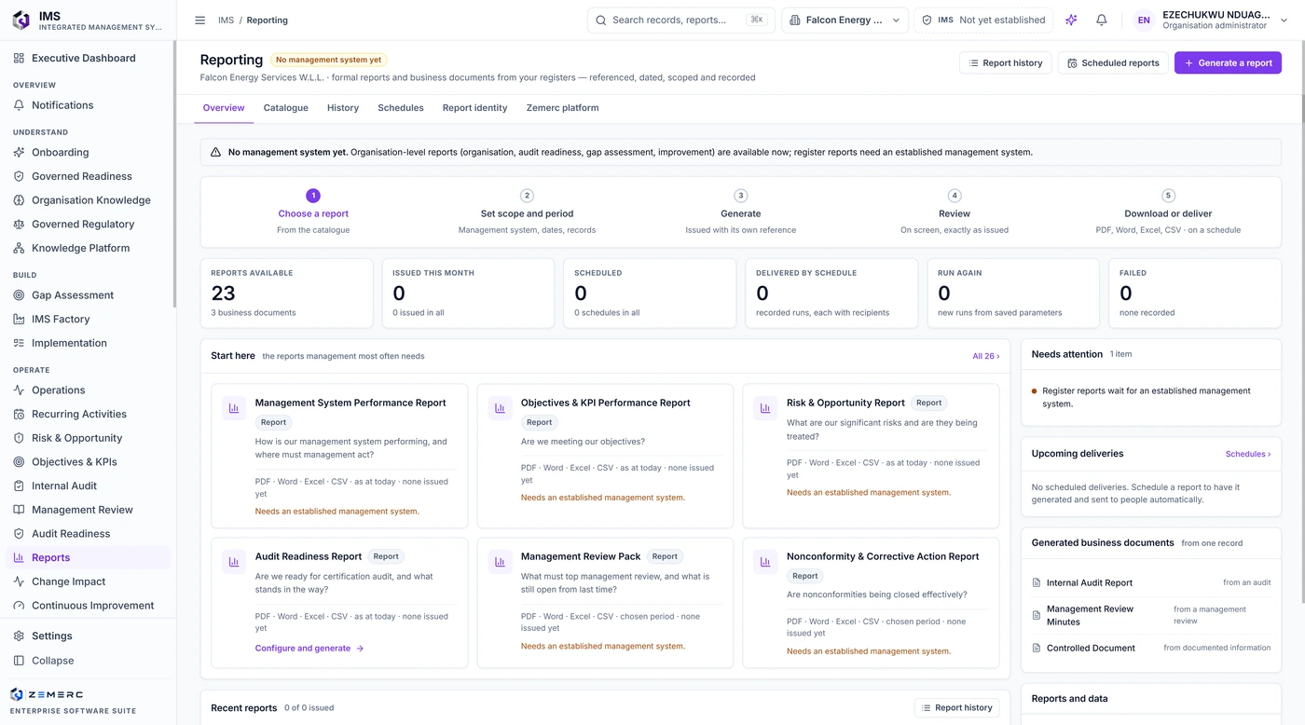Click Objectives & KPI Performance Report title
1305x725 pixels.
(x=606, y=404)
